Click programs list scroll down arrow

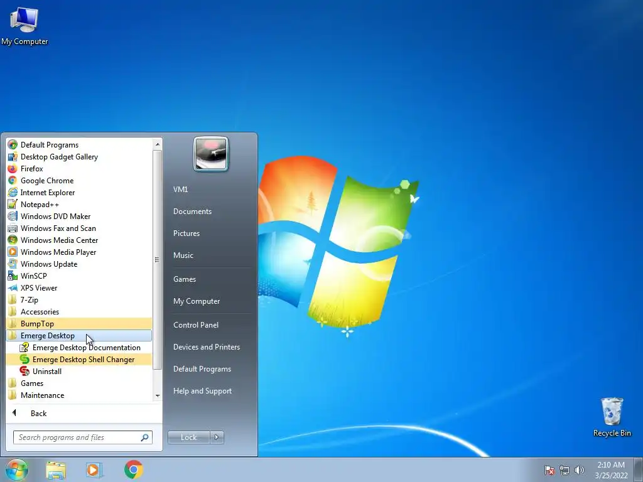pyautogui.click(x=158, y=396)
